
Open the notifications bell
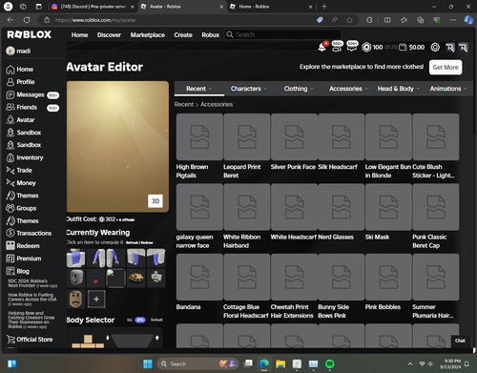[322, 47]
